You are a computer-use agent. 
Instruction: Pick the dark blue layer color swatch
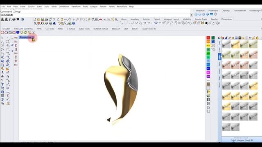click(208, 69)
